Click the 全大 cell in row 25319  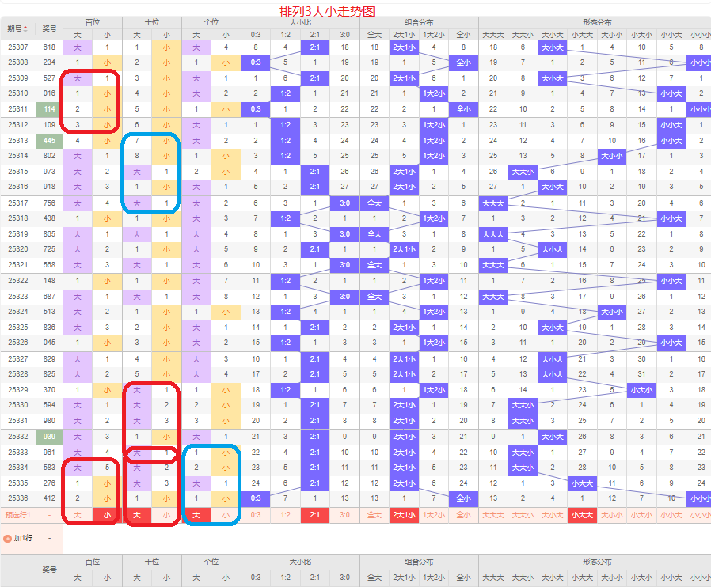(x=375, y=234)
